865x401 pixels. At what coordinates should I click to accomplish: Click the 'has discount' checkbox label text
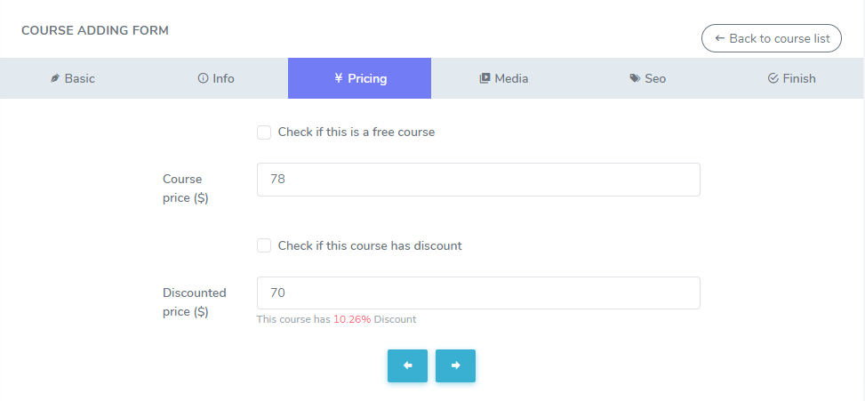[370, 245]
